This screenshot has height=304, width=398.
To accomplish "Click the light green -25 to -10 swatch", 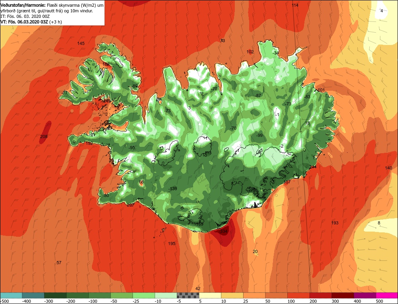I will (x=144, y=295).
